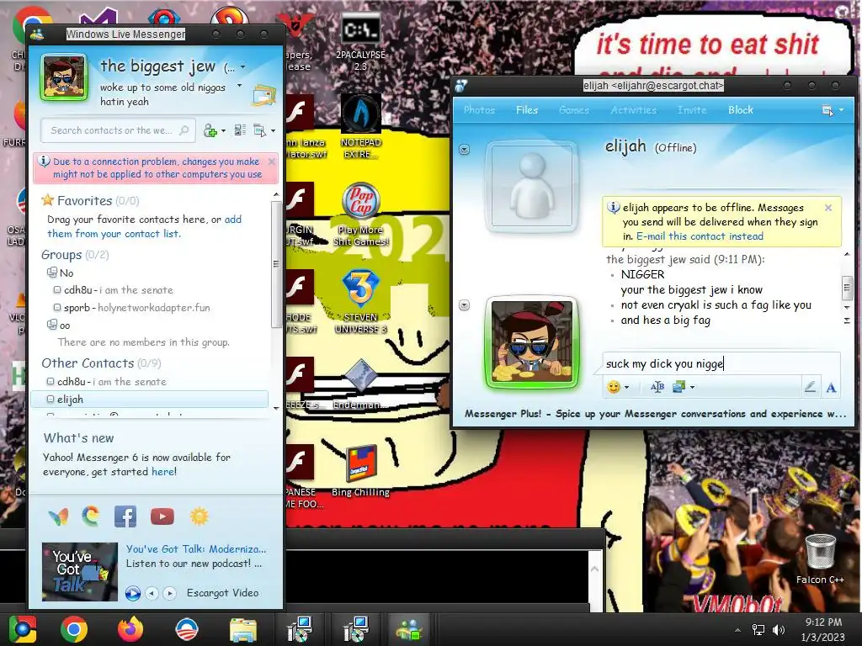Click the chat history scrollbar thumb
The width and height of the screenshot is (862, 646).
(x=847, y=288)
